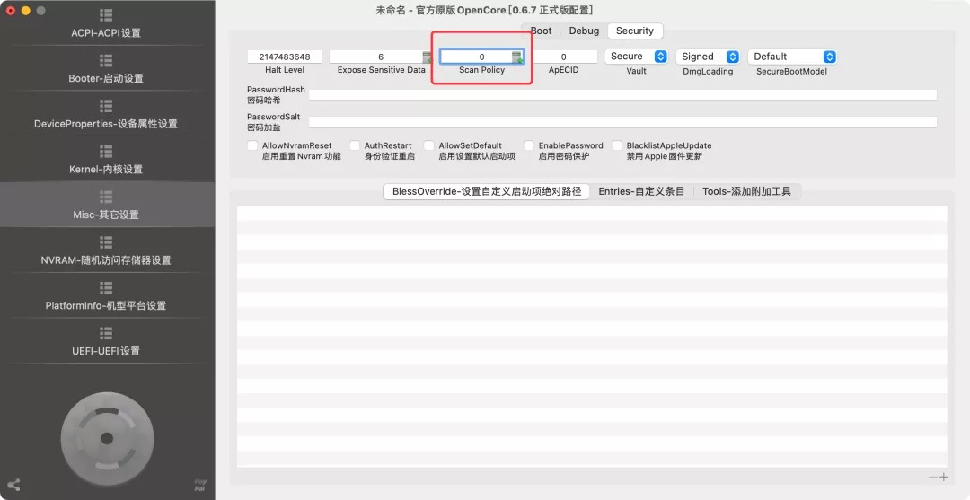Open the Booter-启动设置 sidebar section
Image resolution: width=970 pixels, height=500 pixels.
pyautogui.click(x=106, y=68)
